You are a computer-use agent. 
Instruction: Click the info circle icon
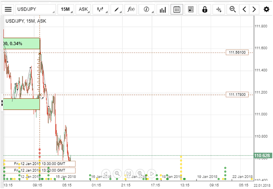click(x=147, y=9)
